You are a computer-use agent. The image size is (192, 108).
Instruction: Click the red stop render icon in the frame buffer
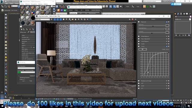133,19
